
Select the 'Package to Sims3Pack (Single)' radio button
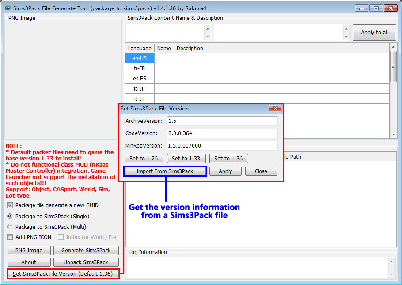[10, 216]
